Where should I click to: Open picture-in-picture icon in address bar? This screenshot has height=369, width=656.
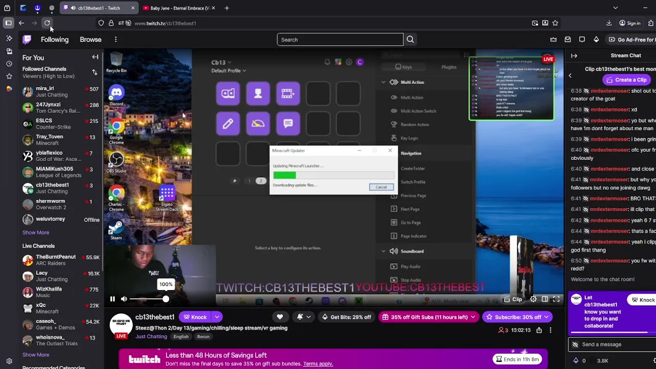pyautogui.click(x=535, y=23)
